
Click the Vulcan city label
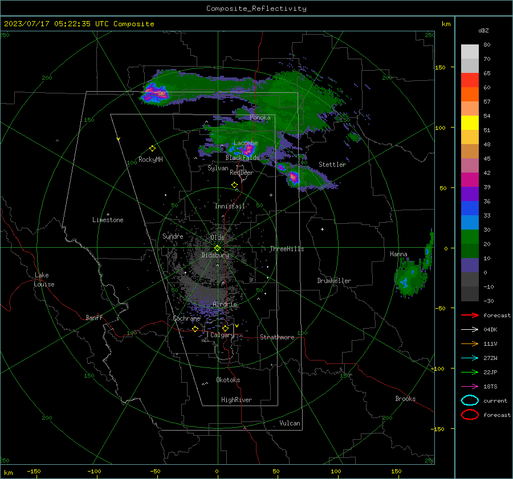click(x=290, y=423)
